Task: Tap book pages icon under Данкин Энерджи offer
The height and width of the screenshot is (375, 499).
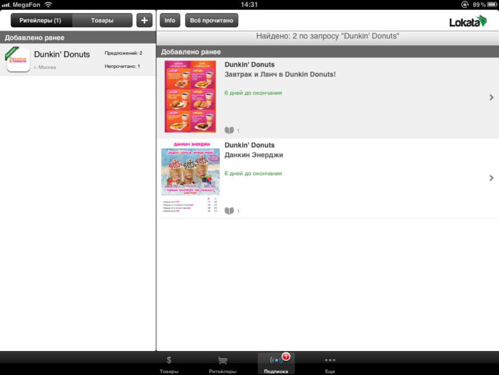Action: (229, 210)
